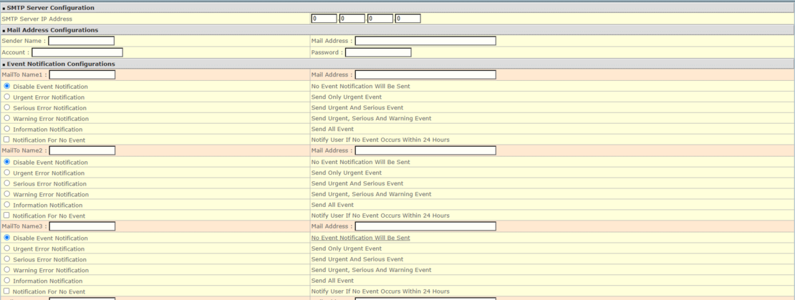Click the MailTo Name3 input field
This screenshot has height=300, width=795.
(82, 226)
